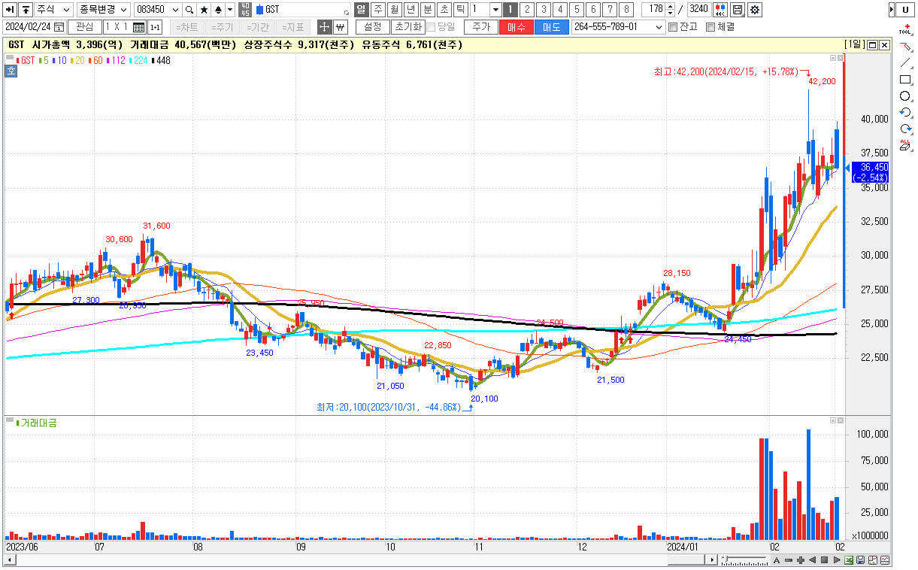Open the 종목변경 dropdown
This screenshot has width=918, height=570.
125,10
